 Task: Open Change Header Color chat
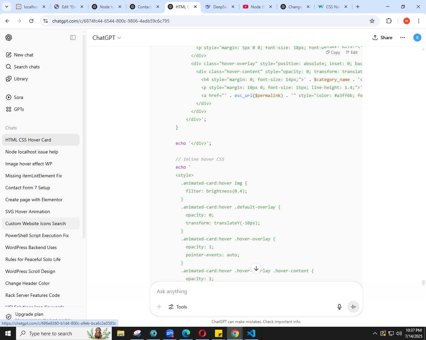coord(41,283)
